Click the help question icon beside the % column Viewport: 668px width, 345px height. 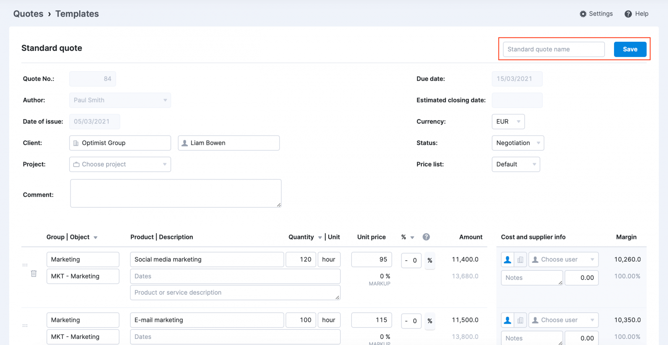click(x=426, y=237)
